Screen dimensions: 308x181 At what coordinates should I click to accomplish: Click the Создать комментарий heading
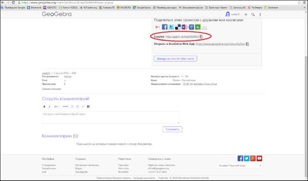pos(66,99)
